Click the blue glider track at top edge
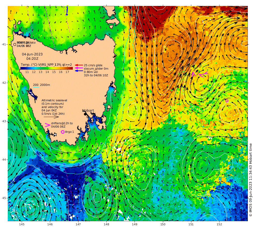The width and height of the screenshot is (253, 232). coord(67,11)
